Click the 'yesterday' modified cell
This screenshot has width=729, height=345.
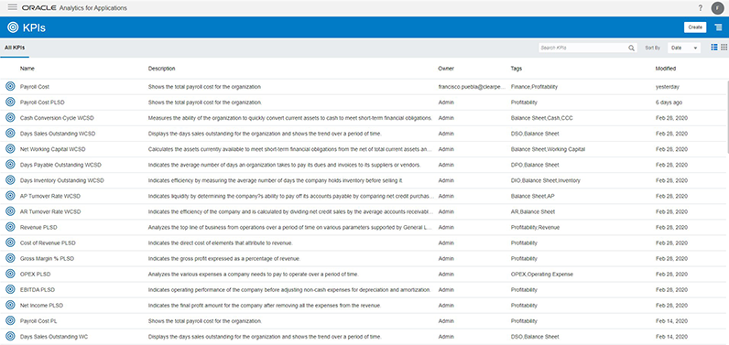pos(667,87)
